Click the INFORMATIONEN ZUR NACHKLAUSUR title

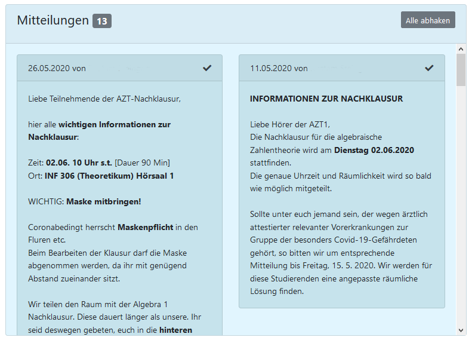pyautogui.click(x=326, y=99)
